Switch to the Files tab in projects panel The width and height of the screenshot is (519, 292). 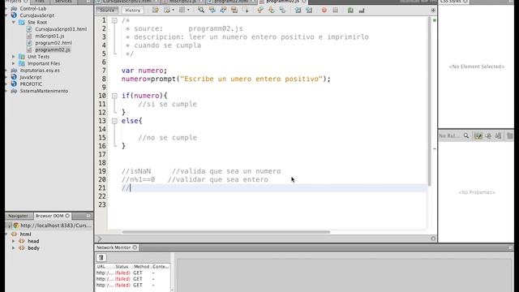pyautogui.click(x=40, y=2)
